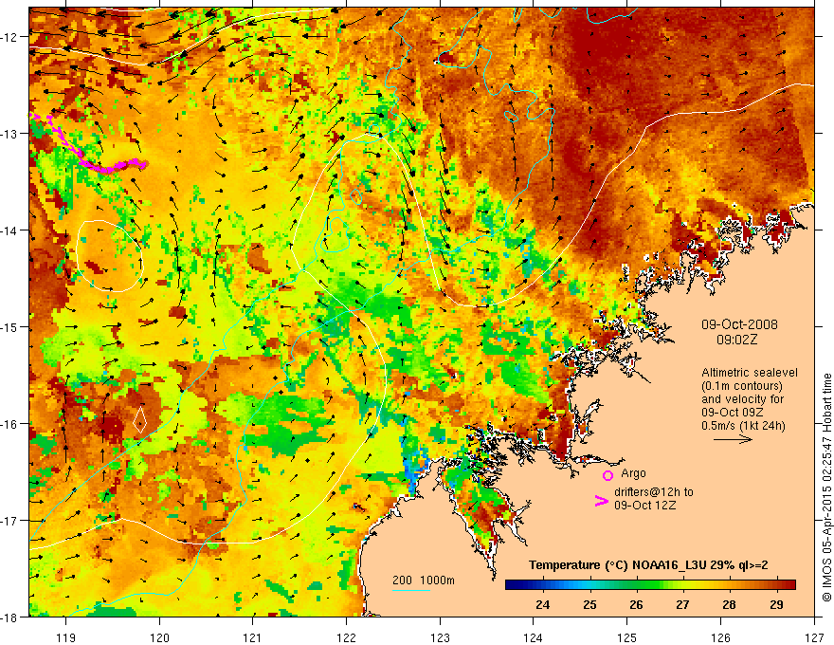Click the 'Altimetric sealevel' legend text

coord(750,373)
